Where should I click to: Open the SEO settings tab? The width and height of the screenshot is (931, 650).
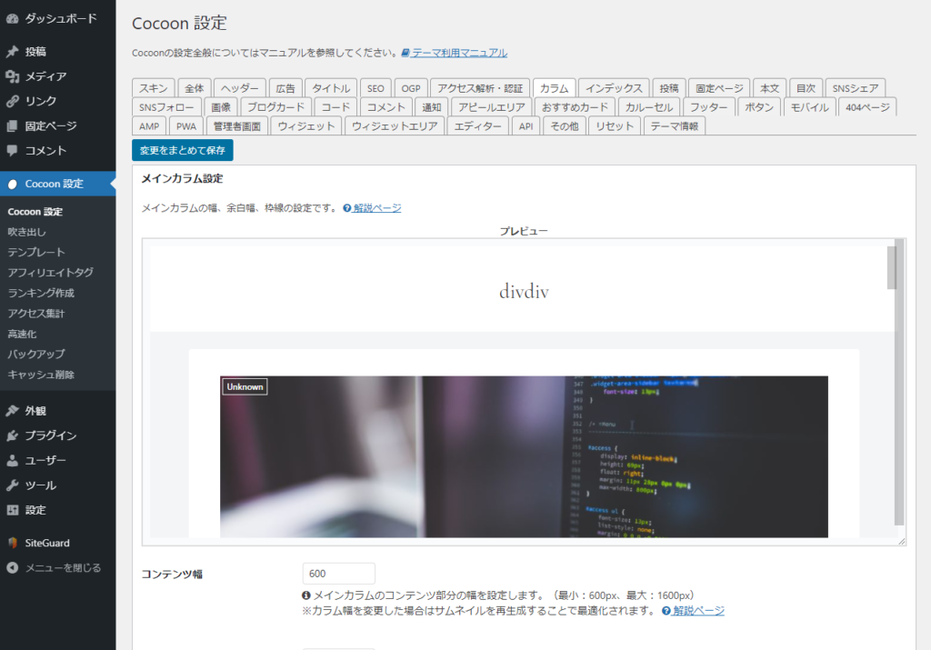pos(375,88)
